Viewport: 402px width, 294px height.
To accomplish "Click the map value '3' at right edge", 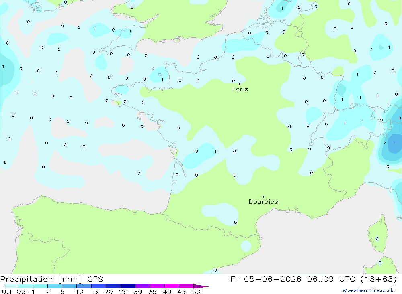I will click(x=400, y=118).
